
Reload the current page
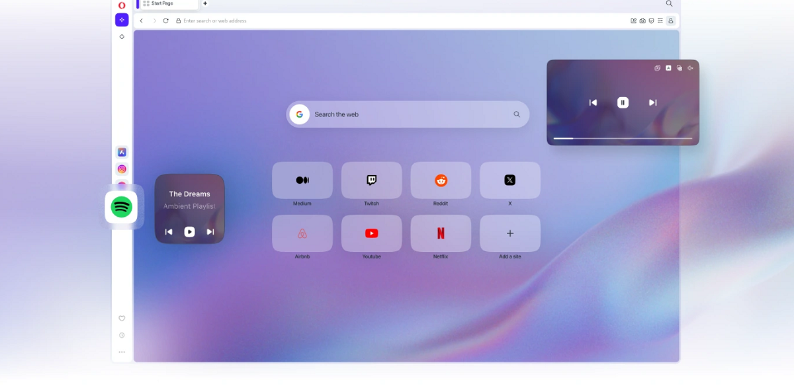click(165, 21)
